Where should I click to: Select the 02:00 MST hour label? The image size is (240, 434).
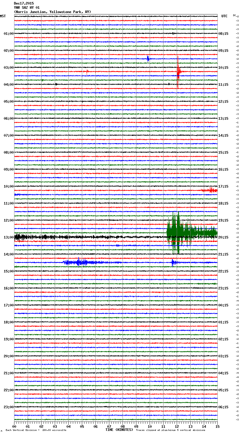9,51
